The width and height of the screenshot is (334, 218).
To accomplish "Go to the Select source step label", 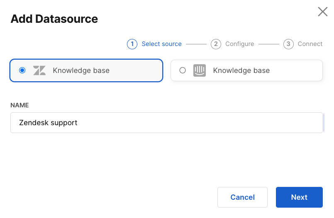I will coord(161,44).
